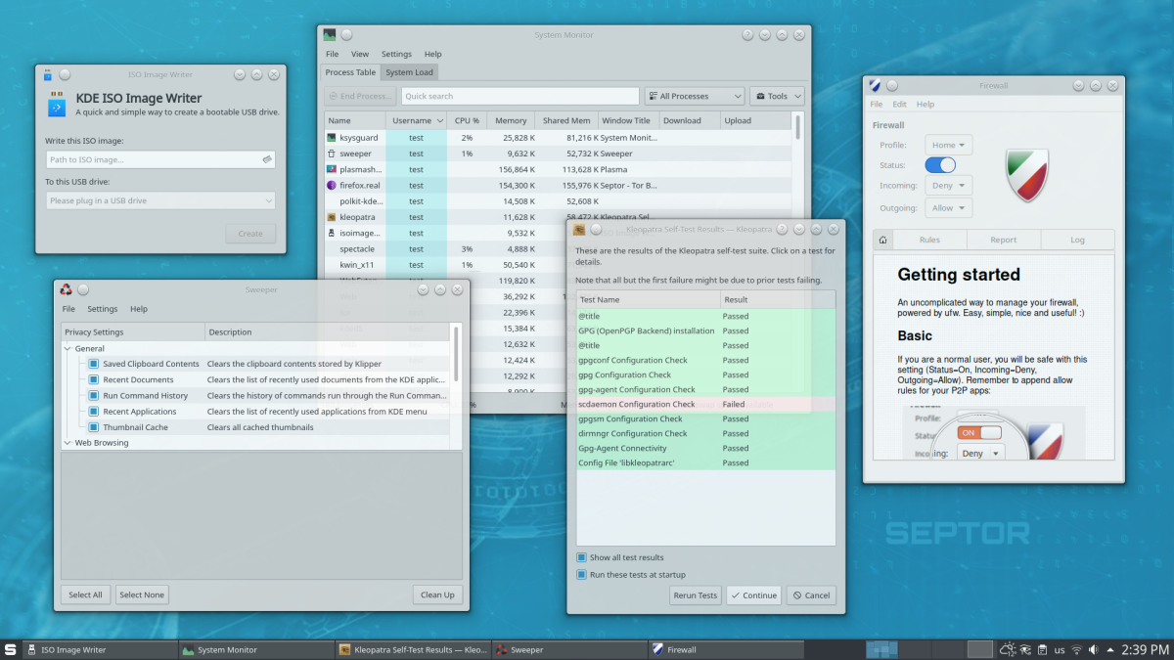The width and height of the screenshot is (1174, 660).
Task: Click the home icon tab in Firewall
Action: click(x=882, y=240)
